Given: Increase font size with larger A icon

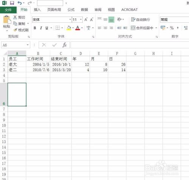Looking at the screenshot, I should click(86, 20).
